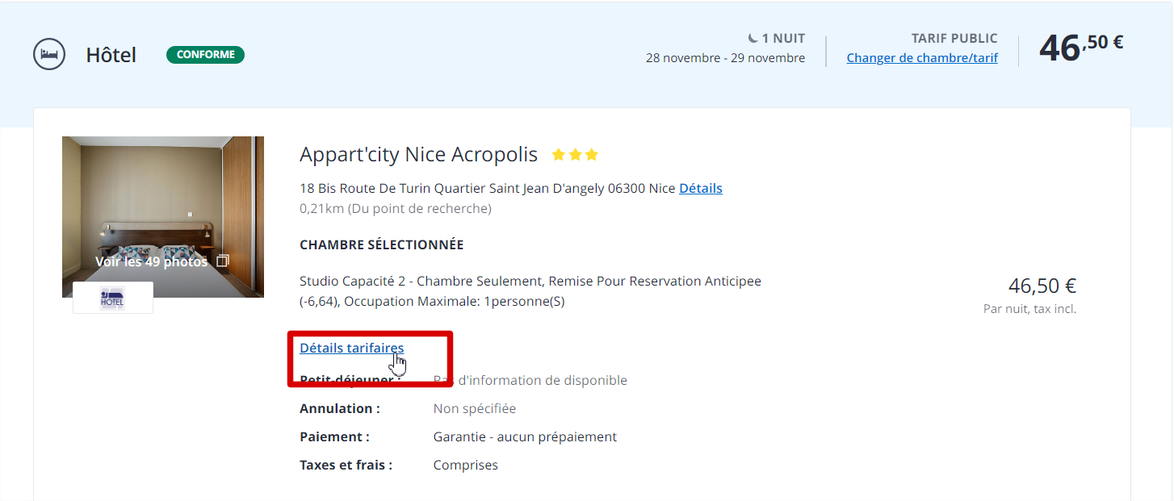The image size is (1174, 501).
Task: Click the Appart'city Nice Acropolis hotel name
Action: click(418, 154)
